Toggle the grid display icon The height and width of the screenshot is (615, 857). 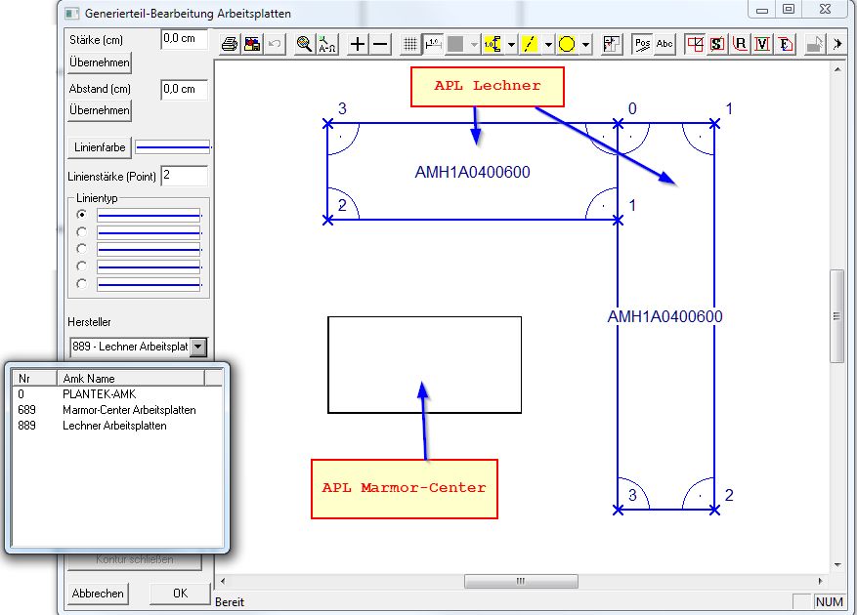[x=410, y=44]
